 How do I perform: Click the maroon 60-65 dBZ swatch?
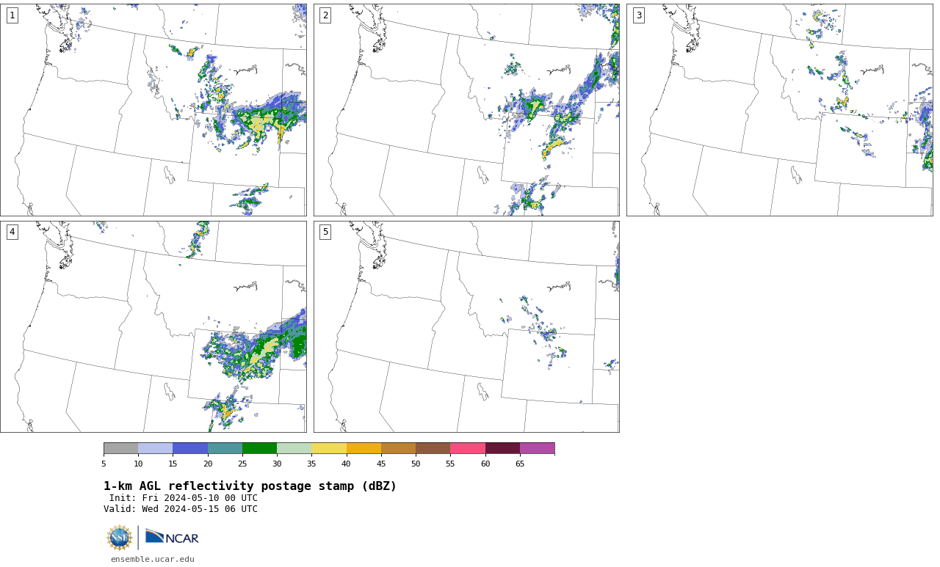click(x=502, y=448)
